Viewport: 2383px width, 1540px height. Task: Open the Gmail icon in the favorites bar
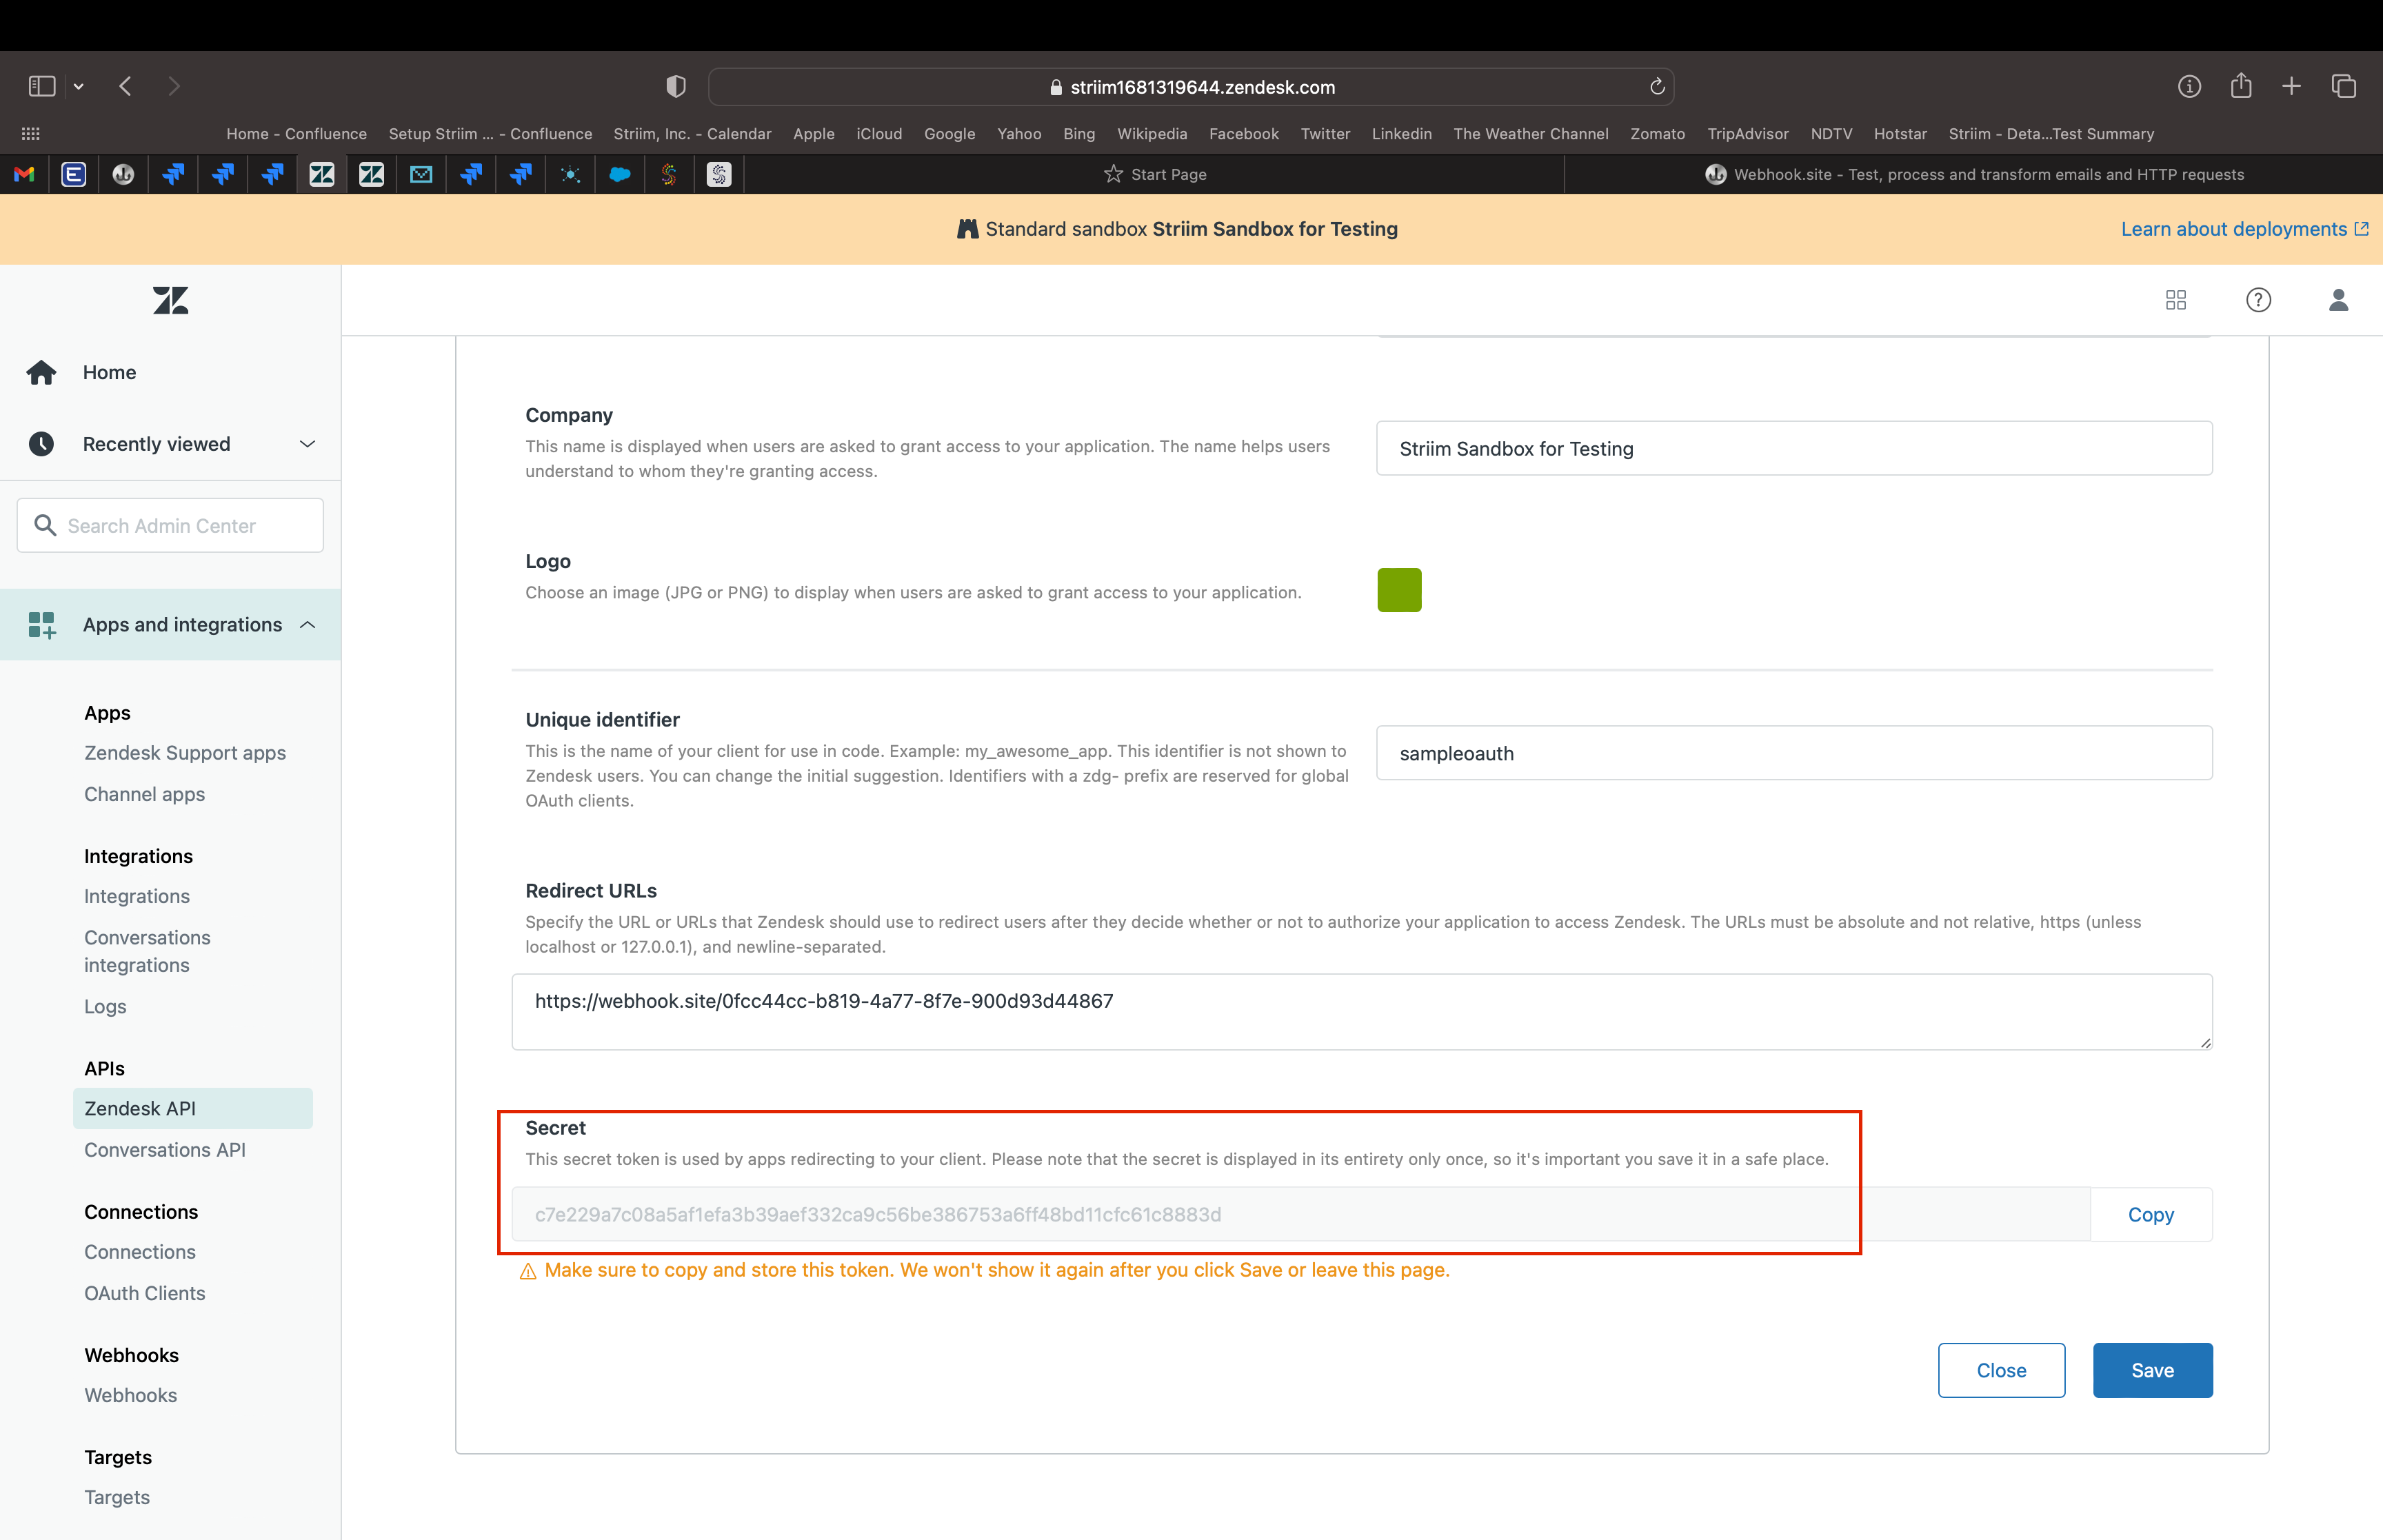coord(23,174)
